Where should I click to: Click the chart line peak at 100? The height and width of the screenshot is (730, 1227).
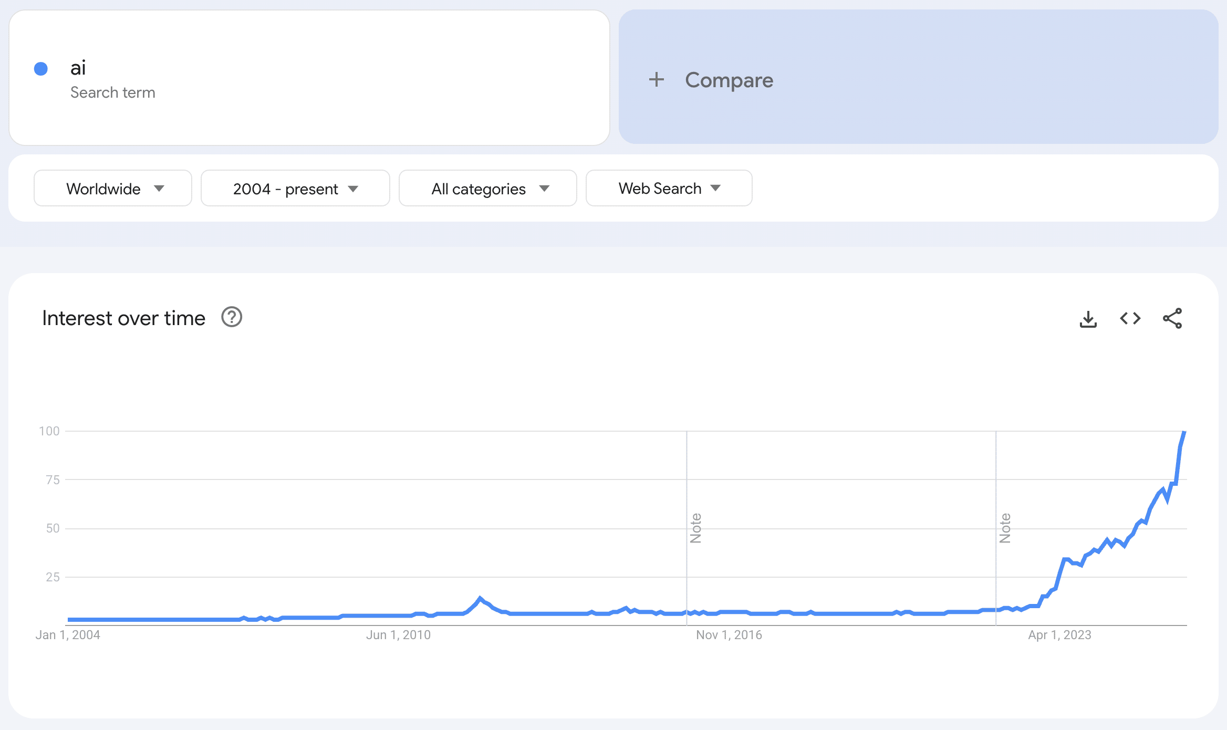click(1183, 432)
